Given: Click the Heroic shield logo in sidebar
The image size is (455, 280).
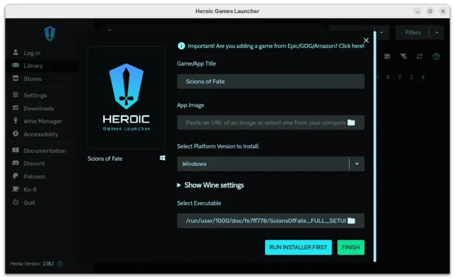Looking at the screenshot, I should [50, 34].
